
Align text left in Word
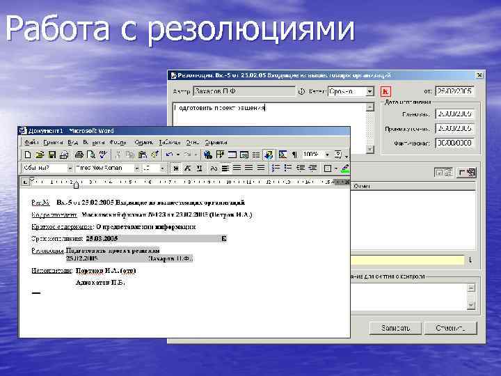225,169
